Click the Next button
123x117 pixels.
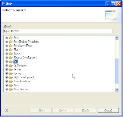coord(63,111)
